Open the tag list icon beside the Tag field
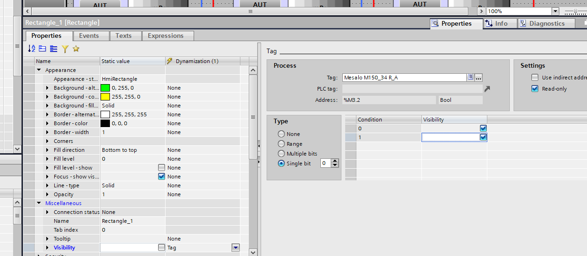This screenshot has width=587, height=256. [x=471, y=78]
